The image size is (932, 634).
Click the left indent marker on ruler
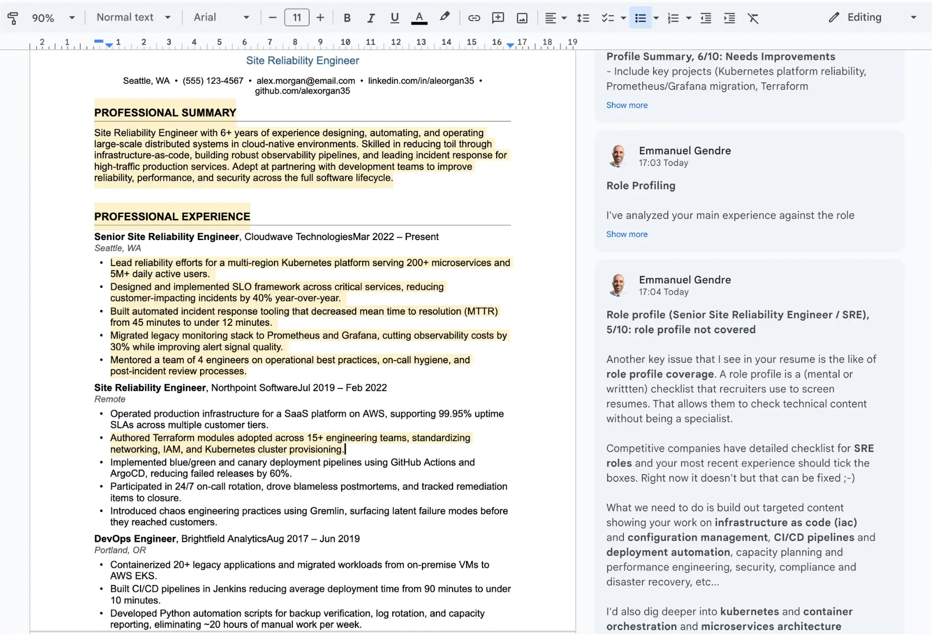109,46
